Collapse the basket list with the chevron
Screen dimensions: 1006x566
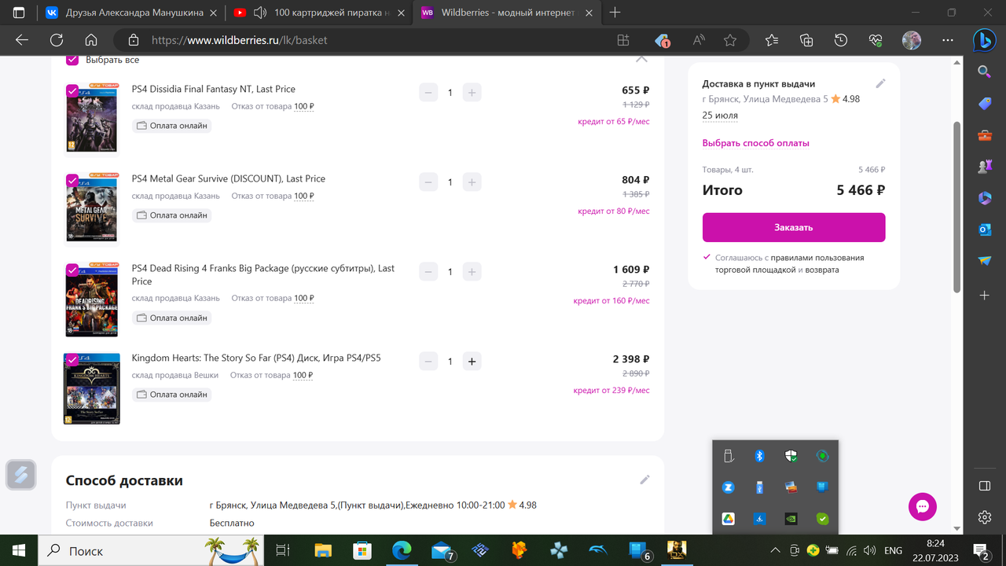[x=641, y=59]
